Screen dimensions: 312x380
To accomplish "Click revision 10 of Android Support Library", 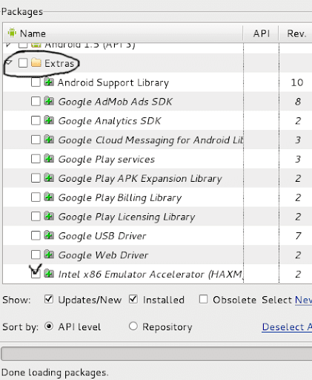I will click(x=297, y=82).
